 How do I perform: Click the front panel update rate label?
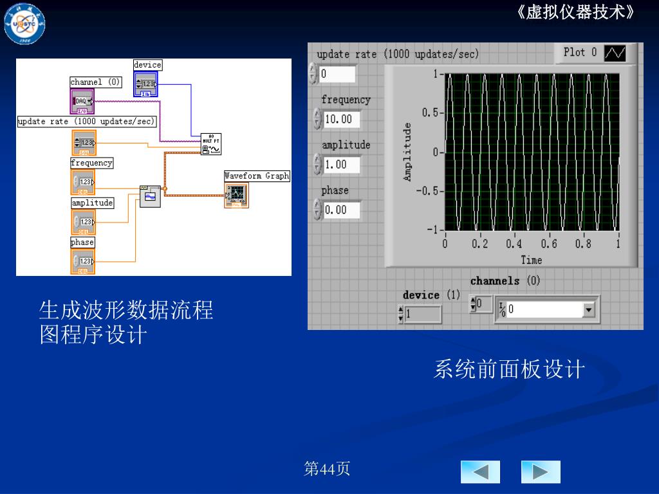click(398, 54)
